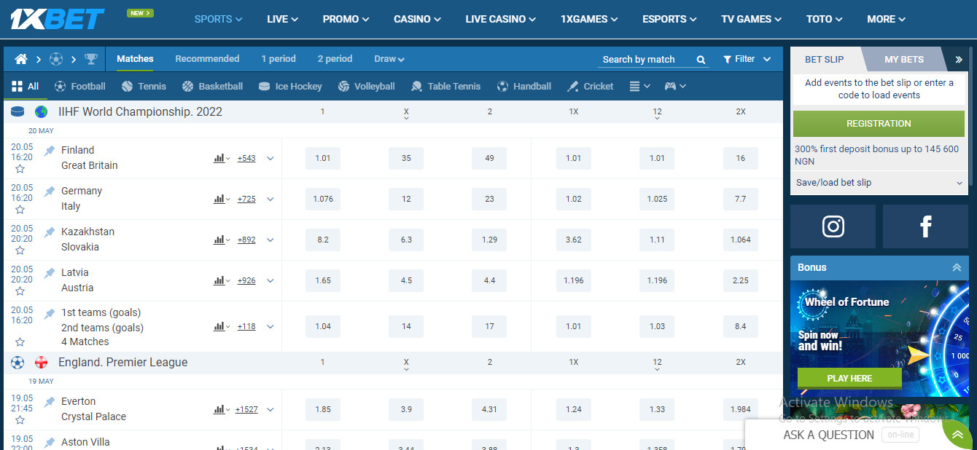The height and width of the screenshot is (450, 977).
Task: Open the Instagram social link
Action: coord(833,226)
